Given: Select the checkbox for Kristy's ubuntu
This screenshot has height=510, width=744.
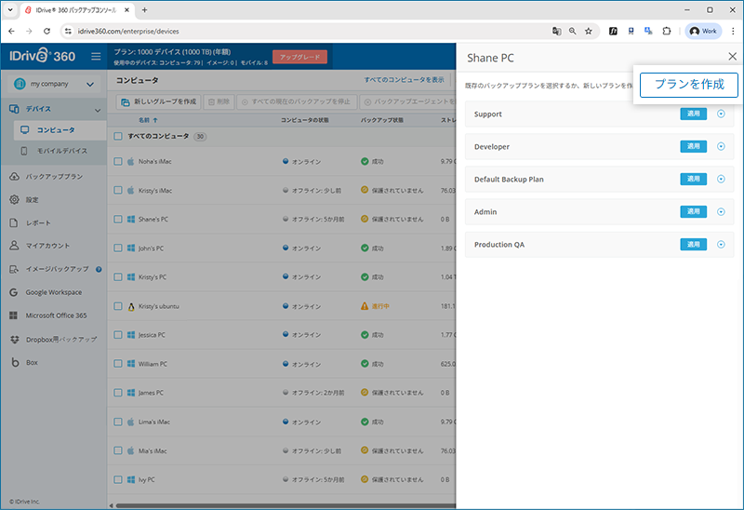Looking at the screenshot, I should [118, 306].
